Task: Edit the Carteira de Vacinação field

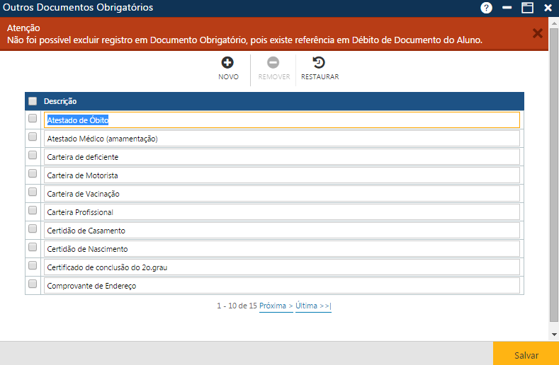Action: pyautogui.click(x=281, y=194)
